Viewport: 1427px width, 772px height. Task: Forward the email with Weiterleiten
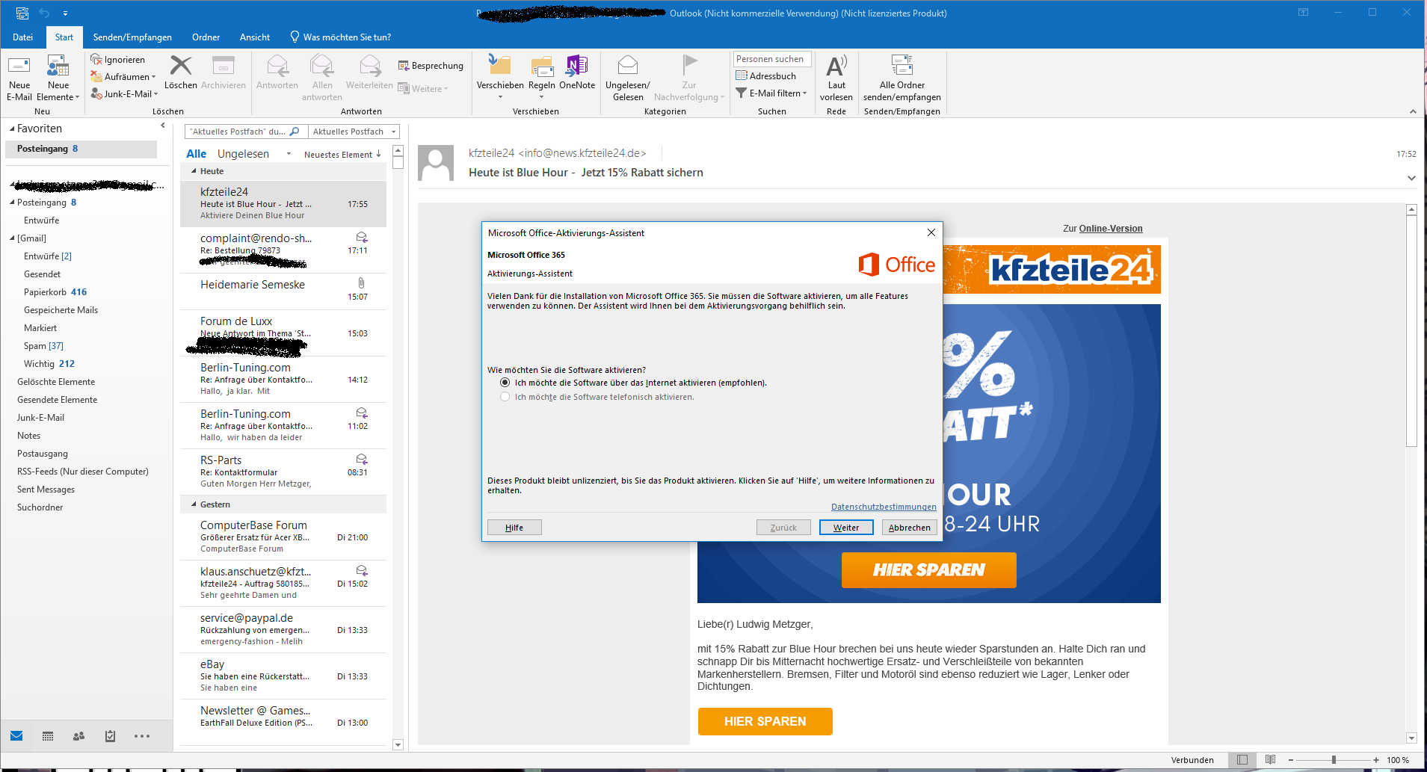click(x=369, y=72)
